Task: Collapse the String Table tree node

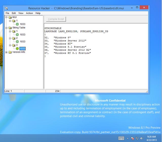Action: 6,28
